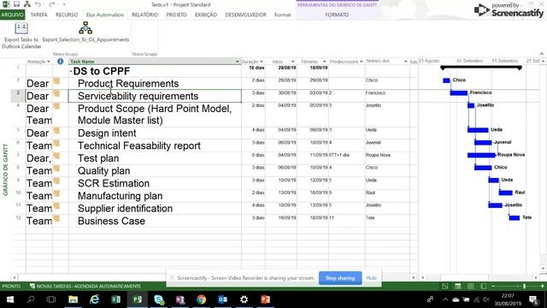
Task: Click zoom out minus button
Action: point(493,287)
